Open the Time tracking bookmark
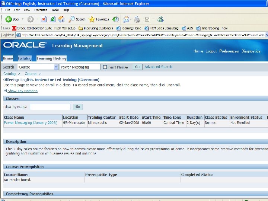The image size is (268, 201). point(207,28)
